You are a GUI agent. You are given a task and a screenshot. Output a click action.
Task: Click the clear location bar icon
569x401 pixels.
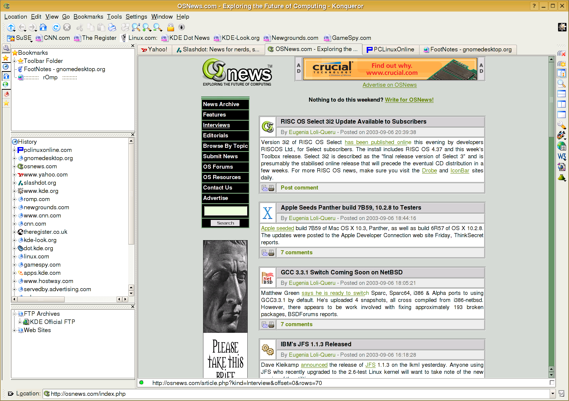[11, 394]
